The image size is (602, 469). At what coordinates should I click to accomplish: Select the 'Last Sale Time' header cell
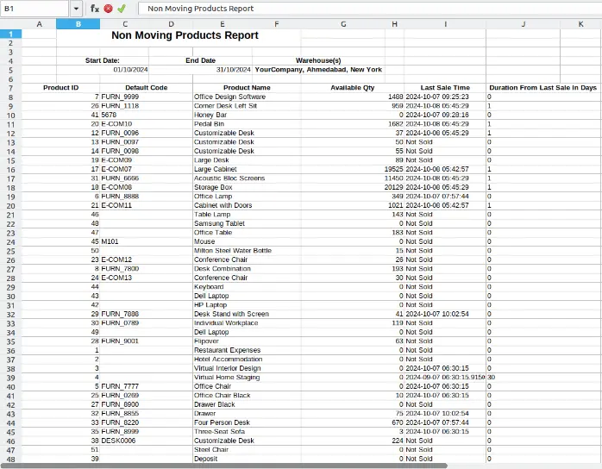pyautogui.click(x=445, y=88)
